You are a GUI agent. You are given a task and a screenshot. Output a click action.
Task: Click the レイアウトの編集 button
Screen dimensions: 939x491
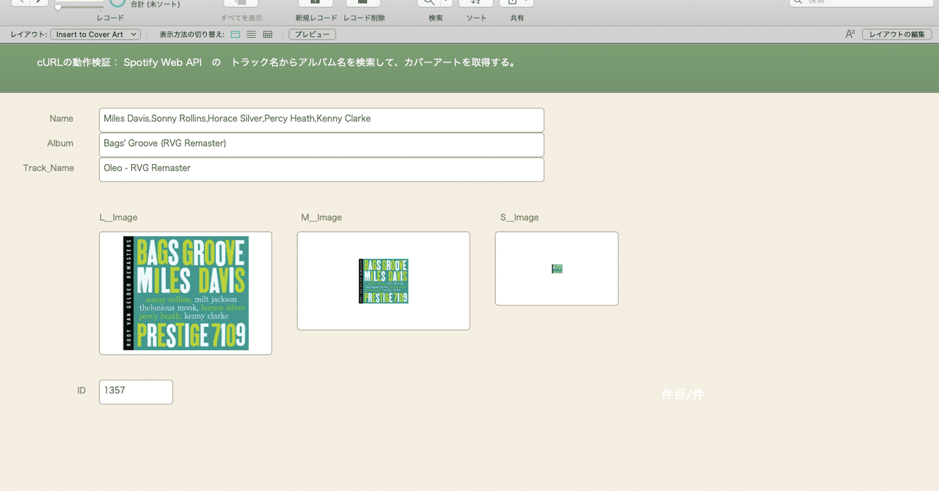(x=896, y=34)
